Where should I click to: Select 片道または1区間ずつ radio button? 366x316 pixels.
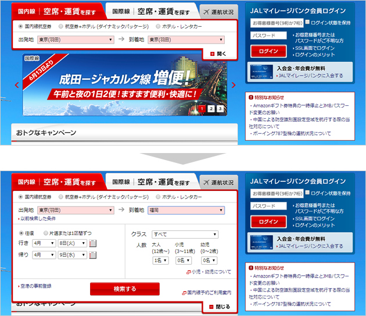(x=46, y=233)
